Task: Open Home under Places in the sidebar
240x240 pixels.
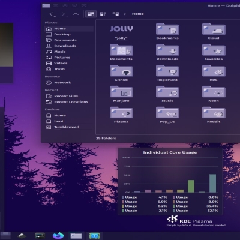Action: (68, 29)
